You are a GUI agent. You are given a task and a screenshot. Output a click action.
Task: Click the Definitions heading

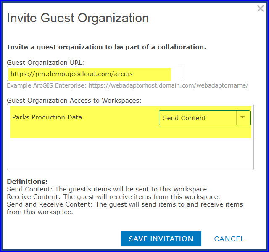pyautogui.click(x=27, y=182)
